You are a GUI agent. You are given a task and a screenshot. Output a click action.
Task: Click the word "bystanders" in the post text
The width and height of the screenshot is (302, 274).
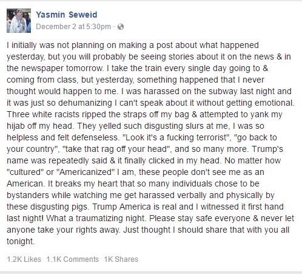click(x=28, y=196)
